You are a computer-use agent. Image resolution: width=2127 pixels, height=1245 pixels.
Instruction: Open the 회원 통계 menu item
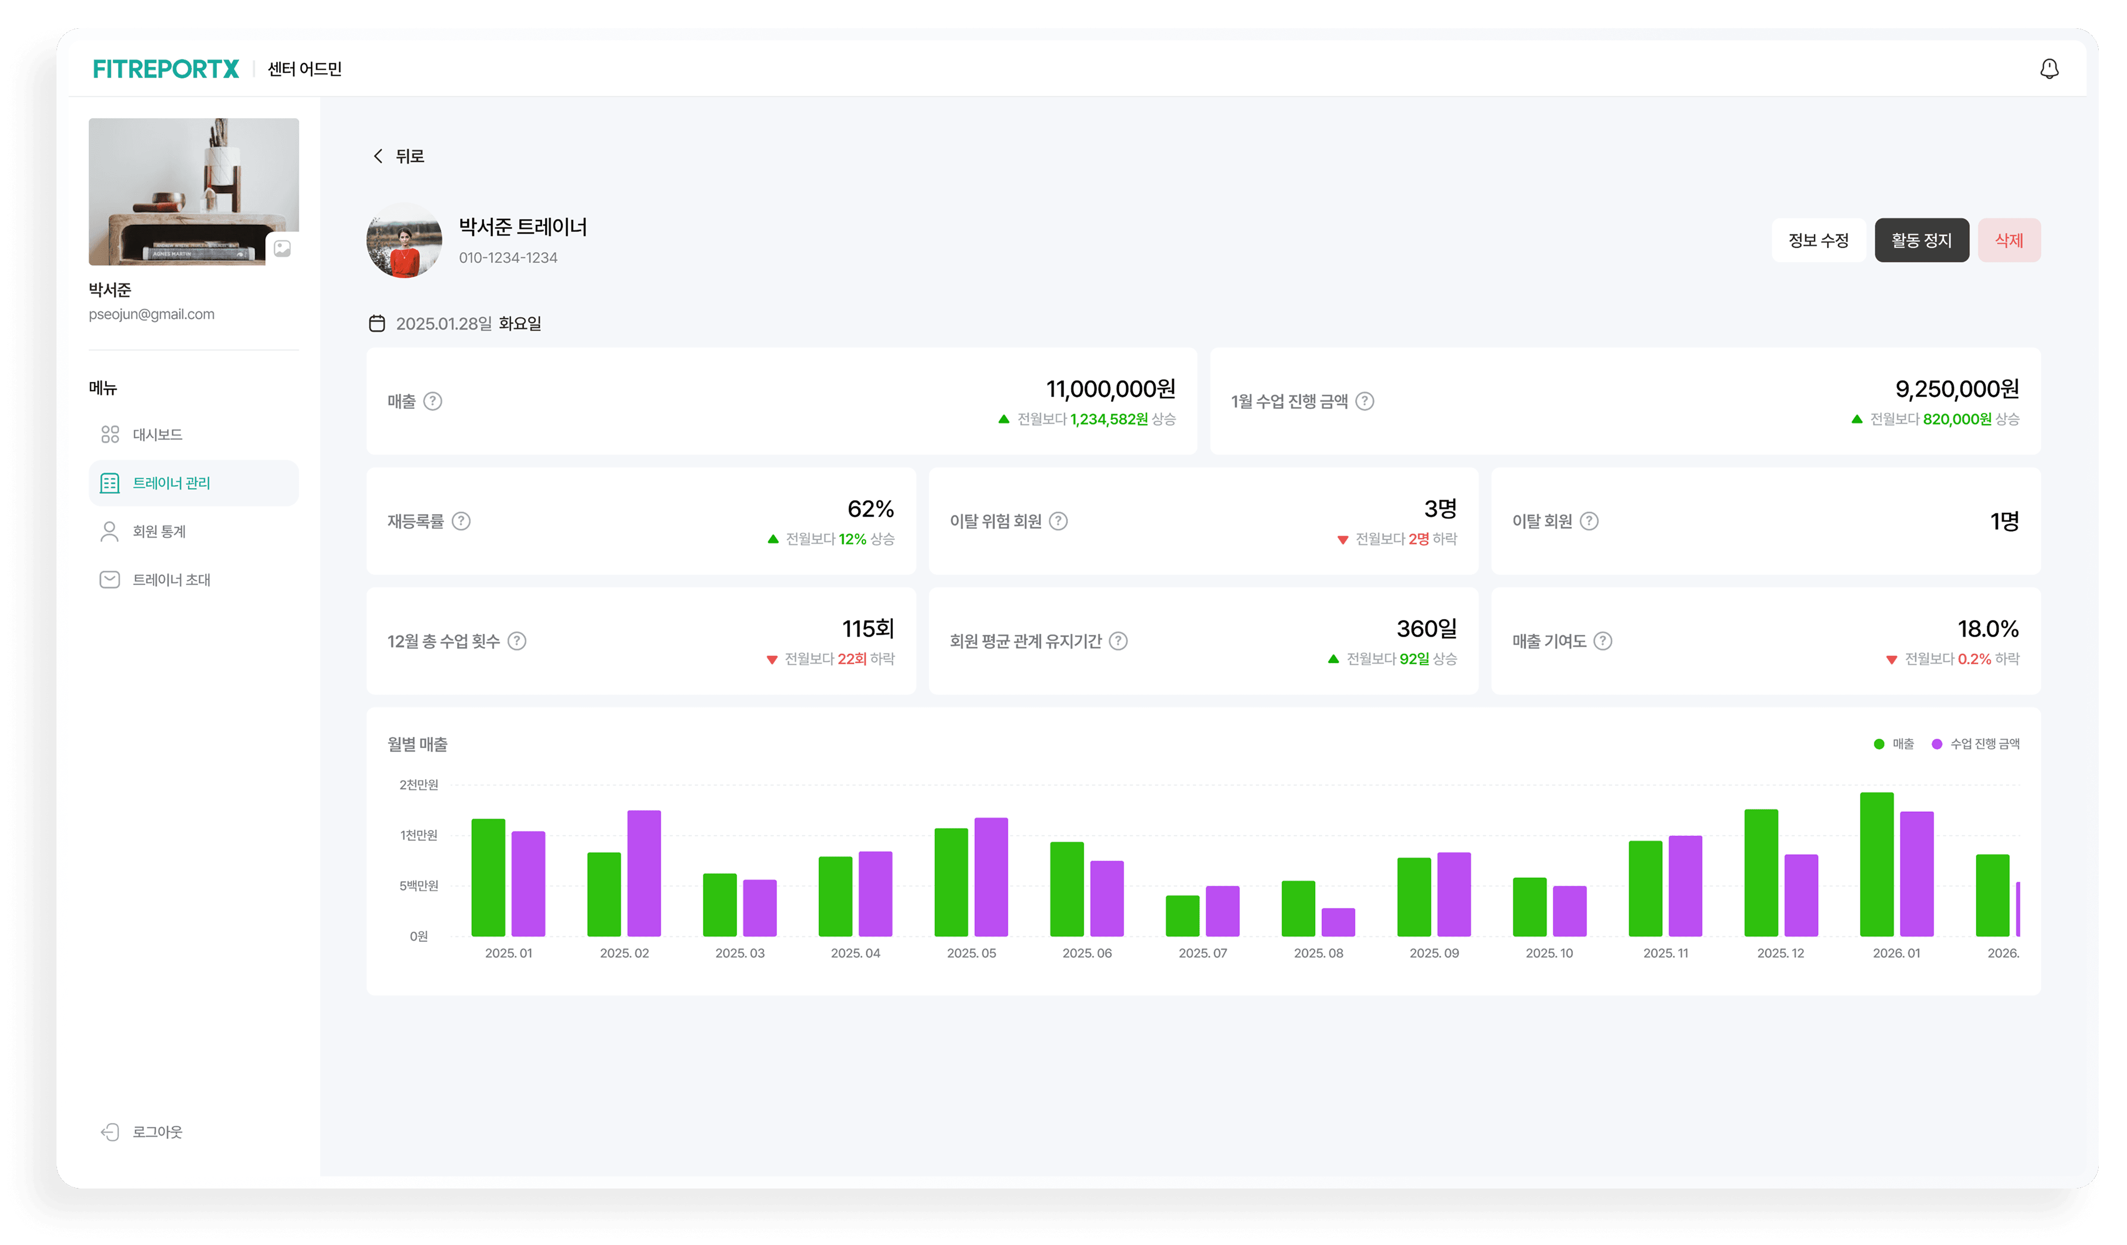[159, 531]
